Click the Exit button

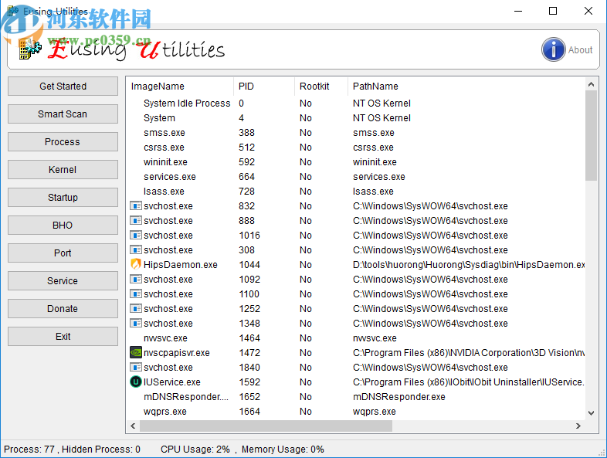[63, 337]
